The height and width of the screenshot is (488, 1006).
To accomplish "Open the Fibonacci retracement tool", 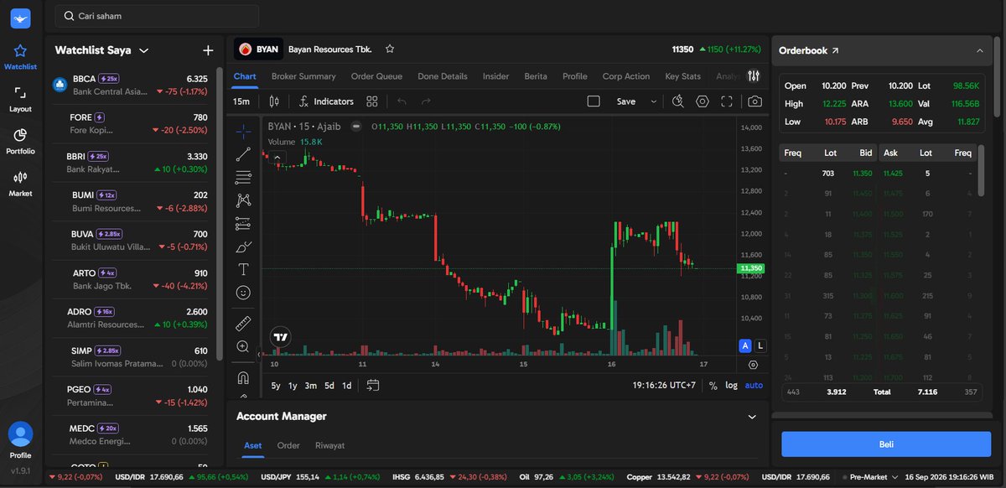I will pos(243,177).
